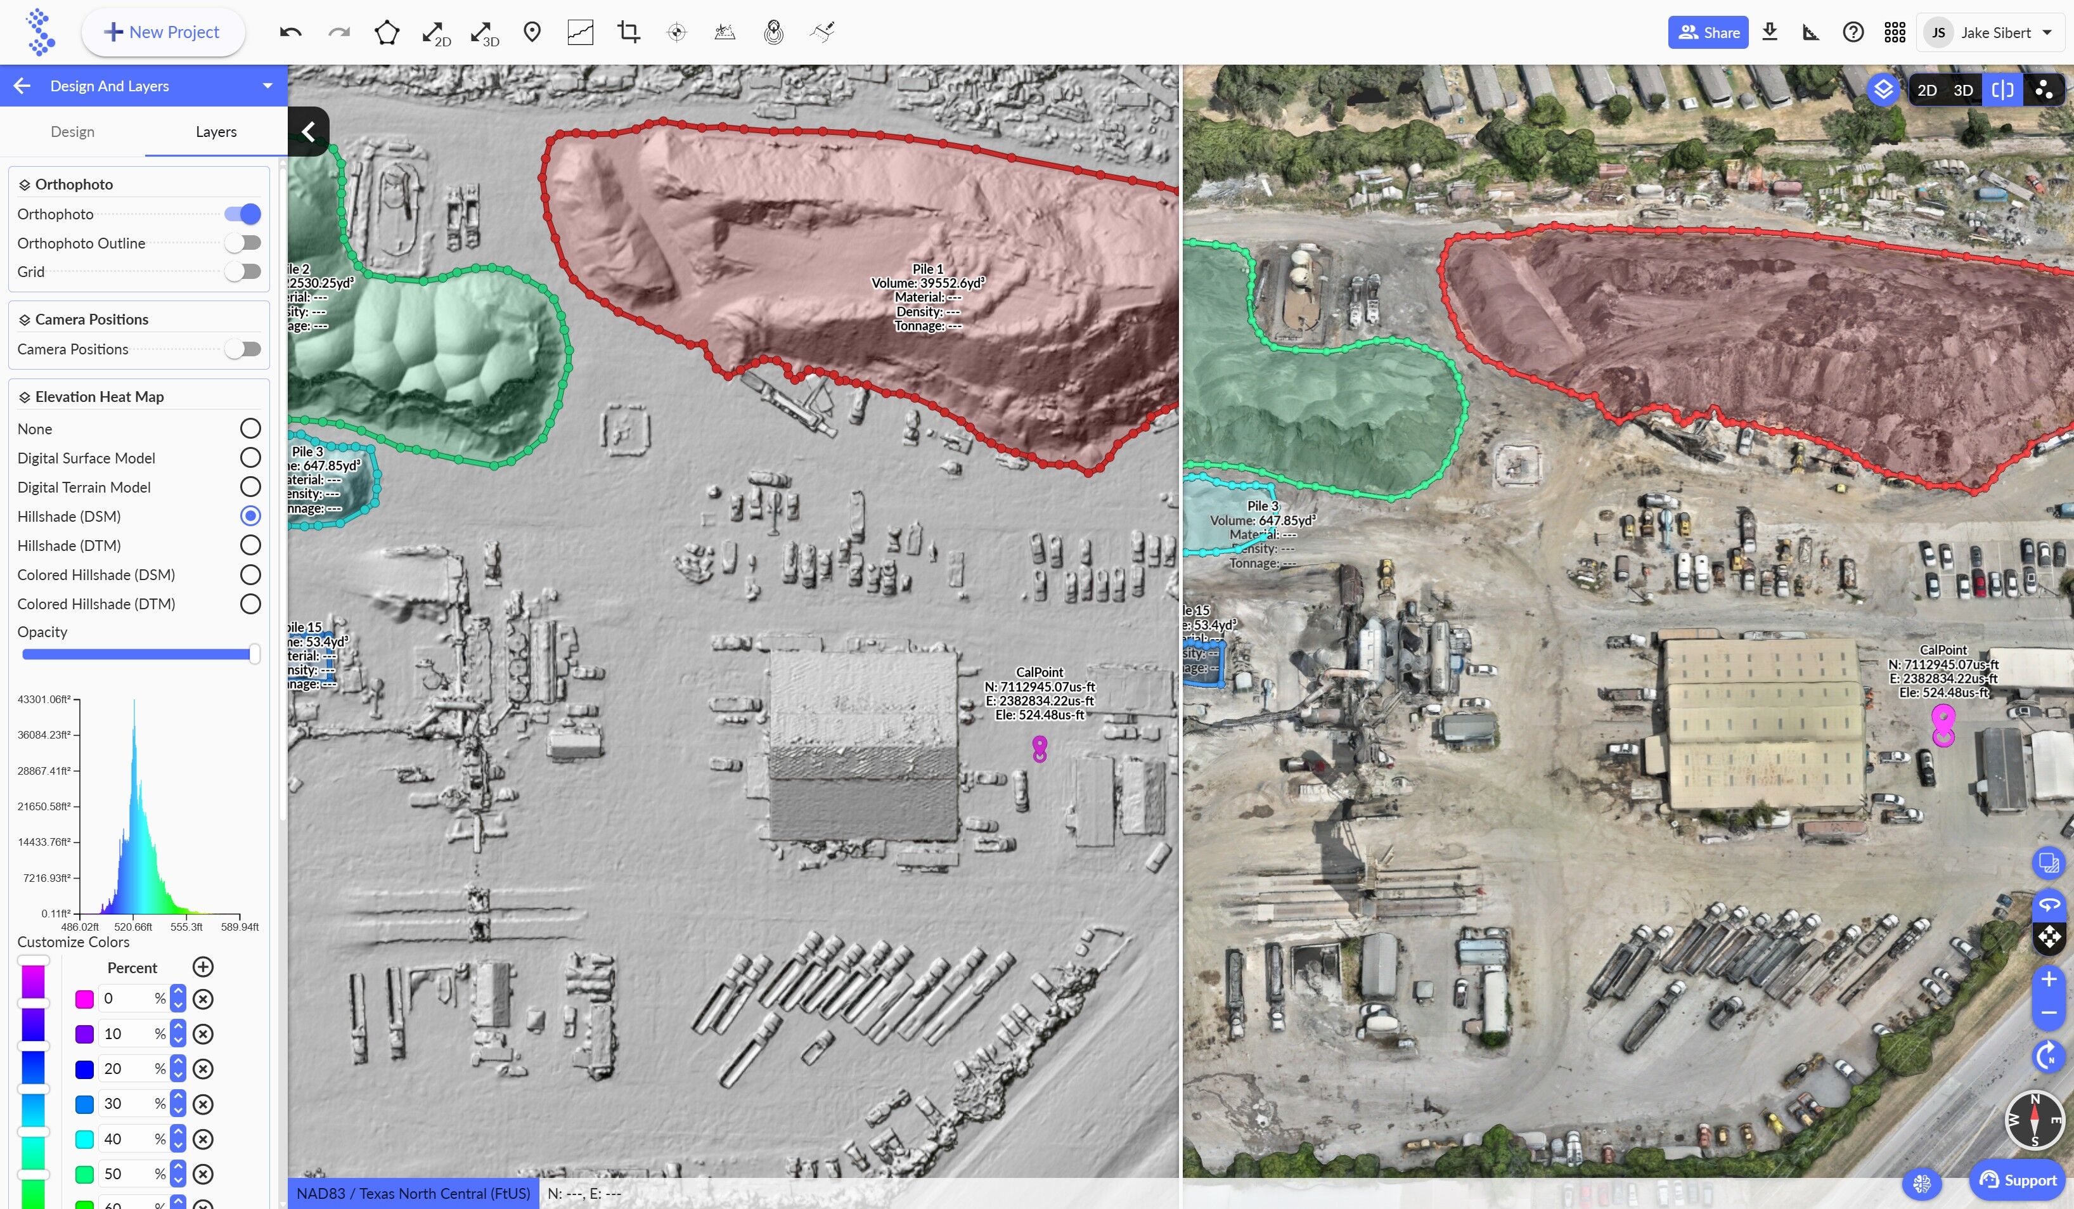Click the stepper for the 20 percent stop
2074x1209 pixels.
[177, 1069]
